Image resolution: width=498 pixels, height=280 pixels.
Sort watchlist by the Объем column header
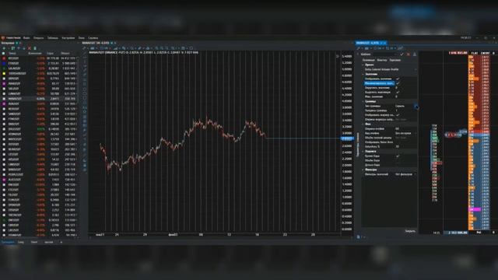tap(65, 54)
